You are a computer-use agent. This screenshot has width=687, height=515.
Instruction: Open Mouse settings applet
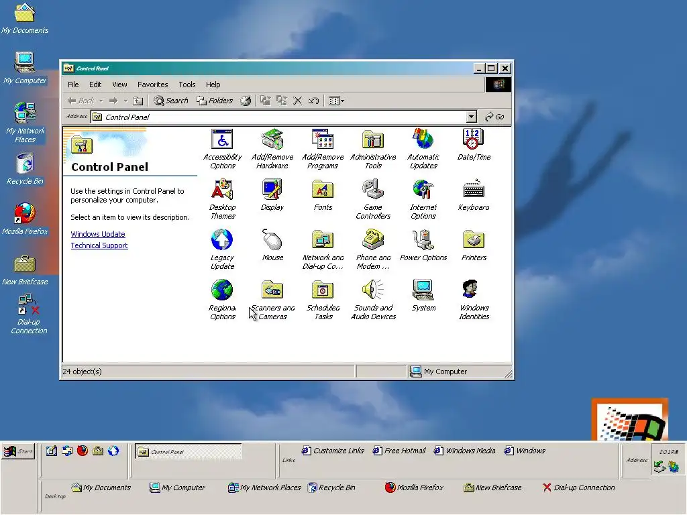(x=272, y=245)
